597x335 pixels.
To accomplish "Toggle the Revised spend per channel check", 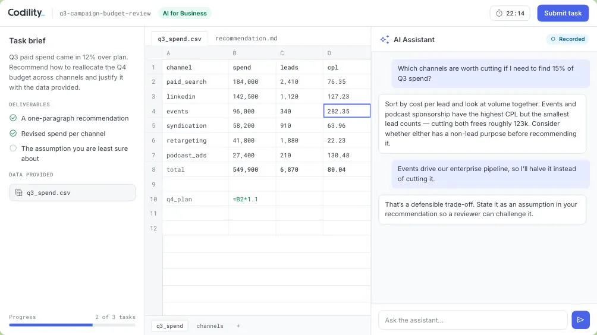I will tap(13, 133).
